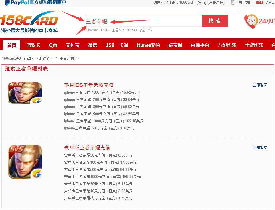Open the Itunes充值 nav menu
Image resolution: width=275 pixels, height=210 pixels.
point(148,45)
